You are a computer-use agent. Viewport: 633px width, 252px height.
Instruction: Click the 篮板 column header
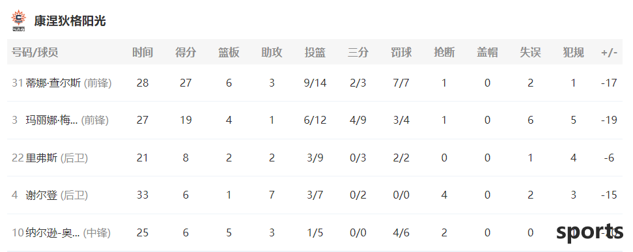click(x=229, y=52)
